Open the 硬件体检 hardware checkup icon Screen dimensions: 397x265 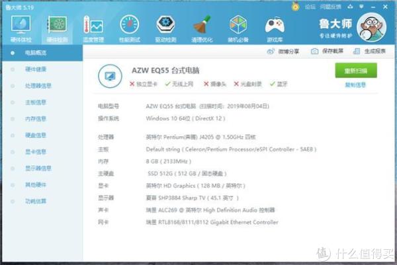coord(21,28)
